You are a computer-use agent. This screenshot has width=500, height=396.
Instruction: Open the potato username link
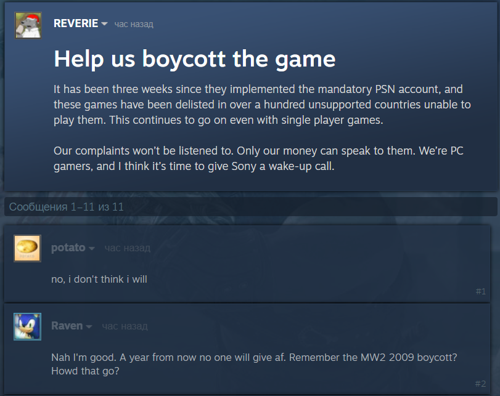(68, 248)
